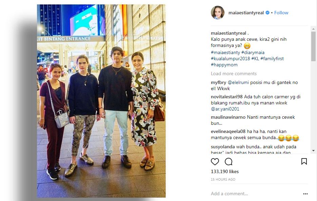Show who liked via 133,190 likes
The width and height of the screenshot is (317, 201).
point(225,172)
